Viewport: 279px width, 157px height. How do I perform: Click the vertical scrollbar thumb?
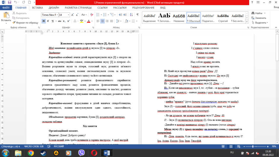277,47
